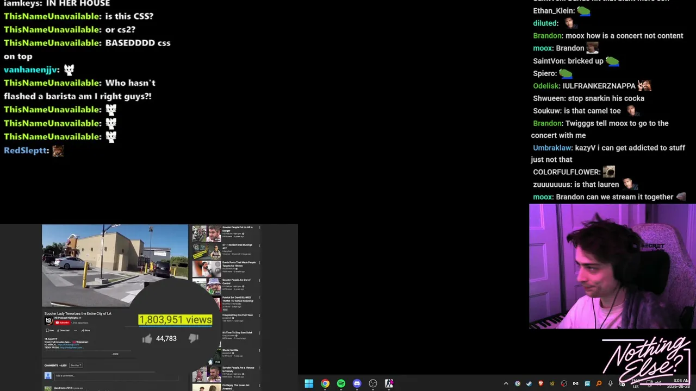Open options menu for 'Random Dad Musings' video

click(x=259, y=245)
